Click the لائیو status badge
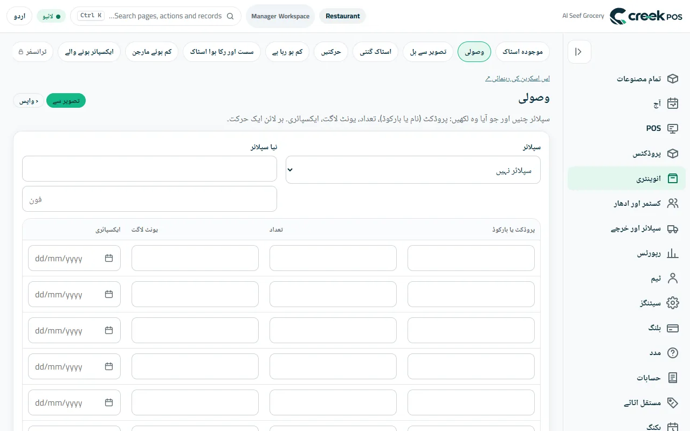 (x=52, y=16)
